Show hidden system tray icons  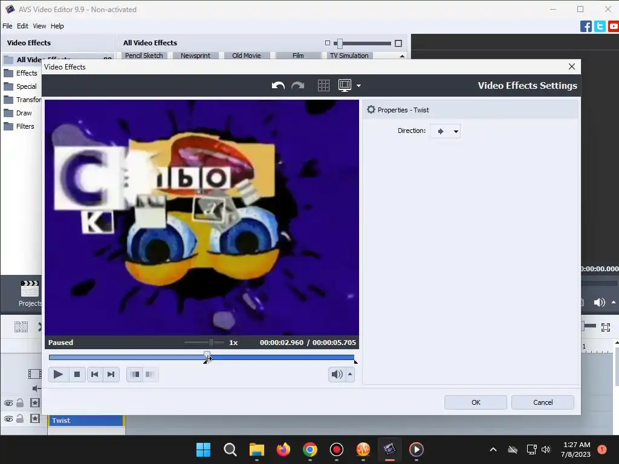pos(493,449)
